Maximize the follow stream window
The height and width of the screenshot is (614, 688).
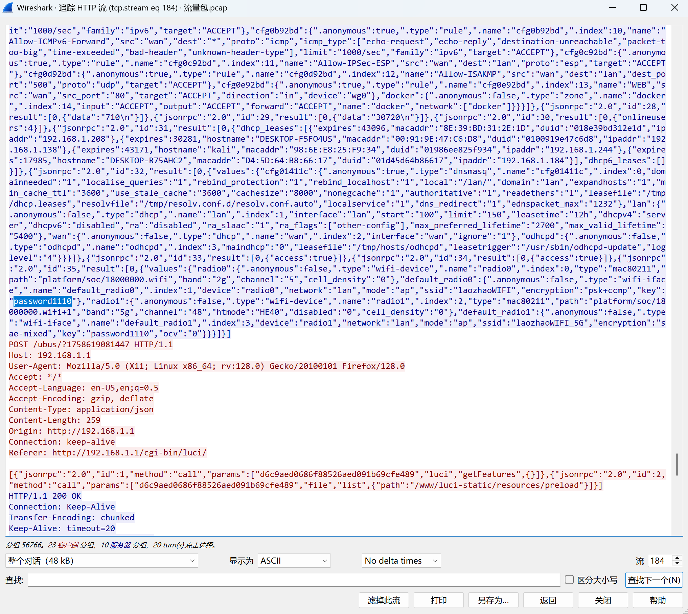click(x=643, y=7)
